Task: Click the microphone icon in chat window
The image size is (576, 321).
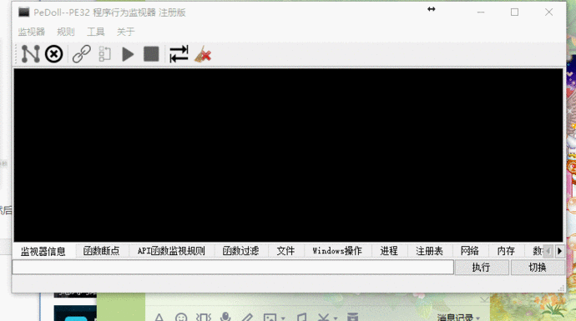Action: pos(225,318)
